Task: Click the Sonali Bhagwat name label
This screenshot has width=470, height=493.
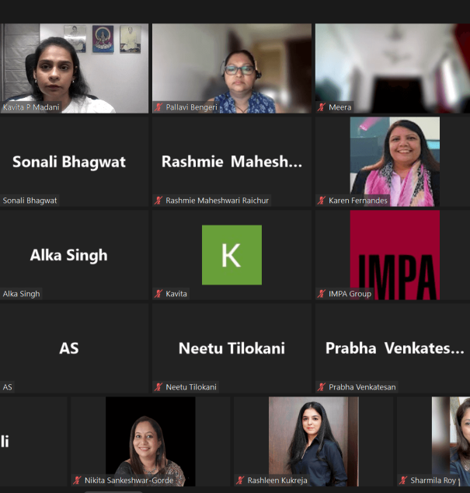Action: (30, 201)
